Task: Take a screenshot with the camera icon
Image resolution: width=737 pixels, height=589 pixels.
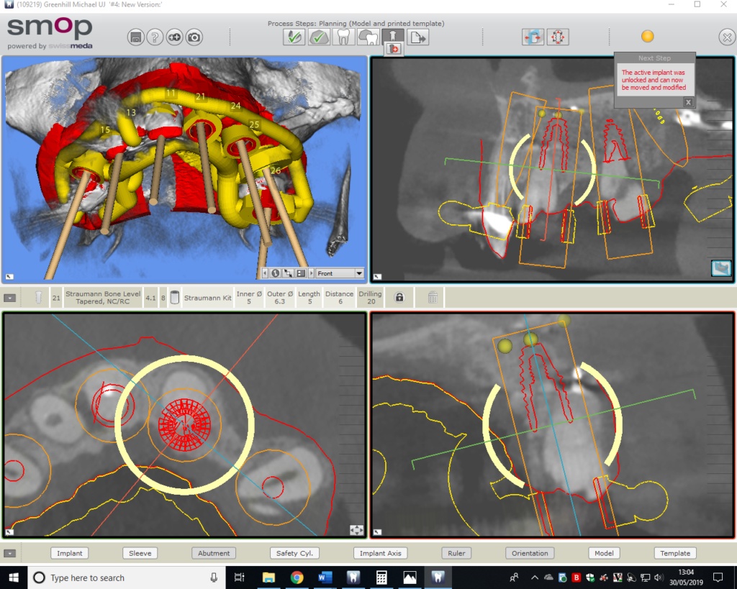Action: [194, 37]
